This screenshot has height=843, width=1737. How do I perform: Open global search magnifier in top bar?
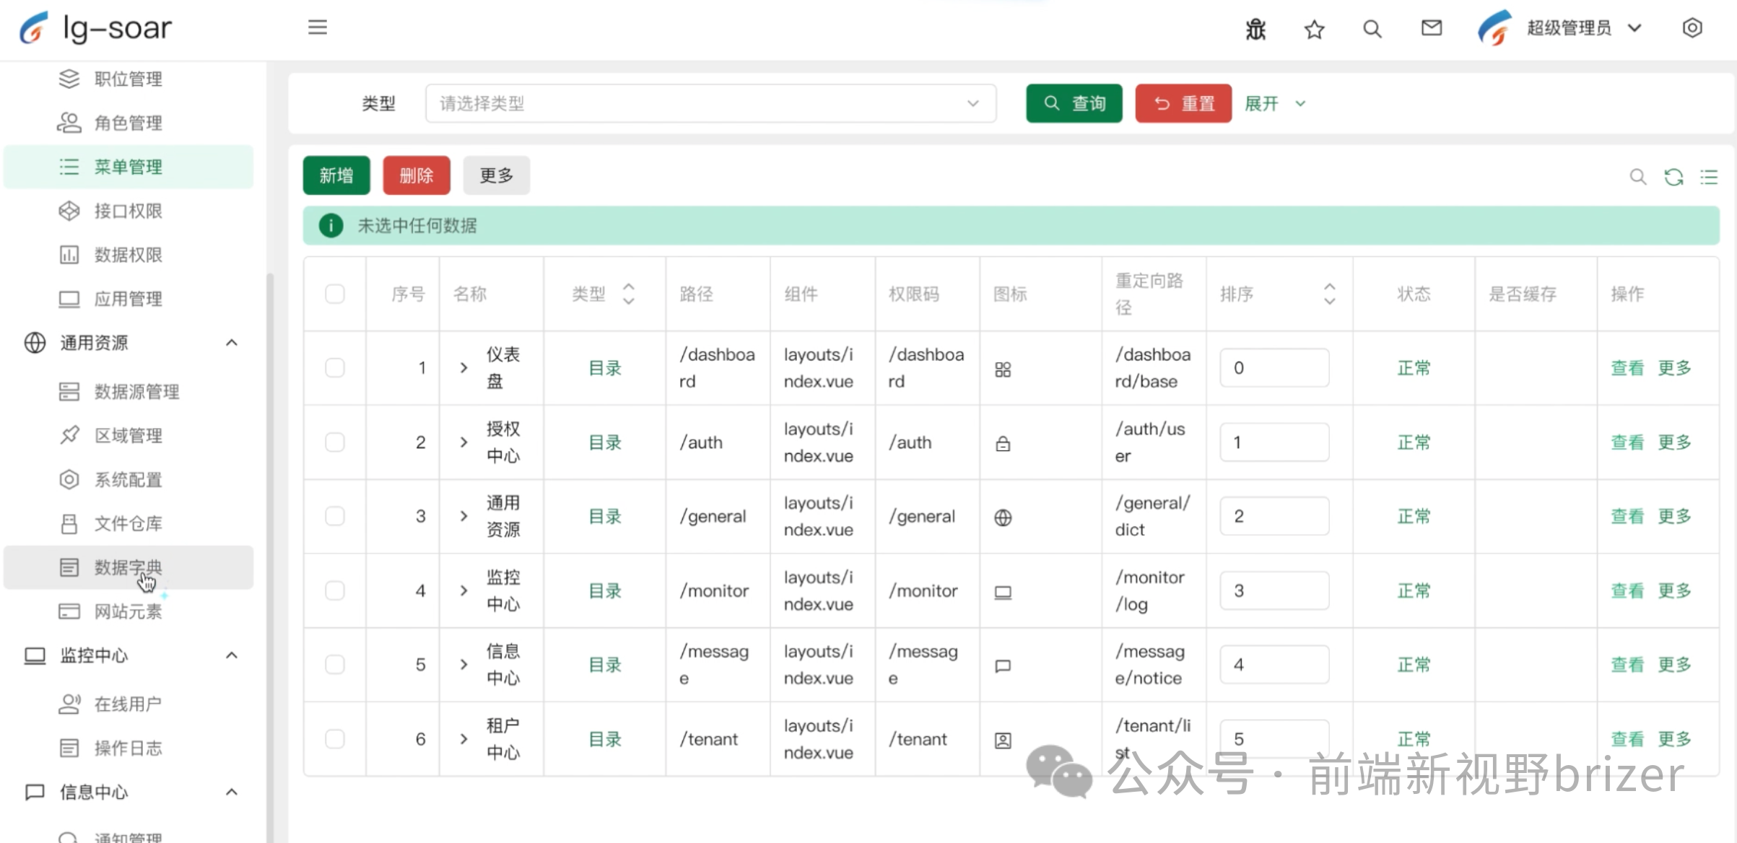[x=1371, y=29]
